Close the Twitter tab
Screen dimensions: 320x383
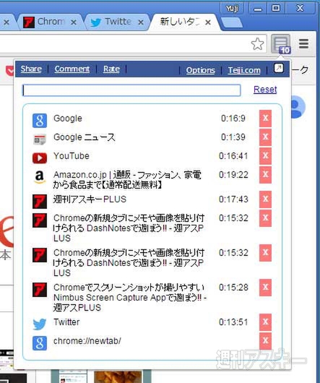pyautogui.click(x=141, y=22)
